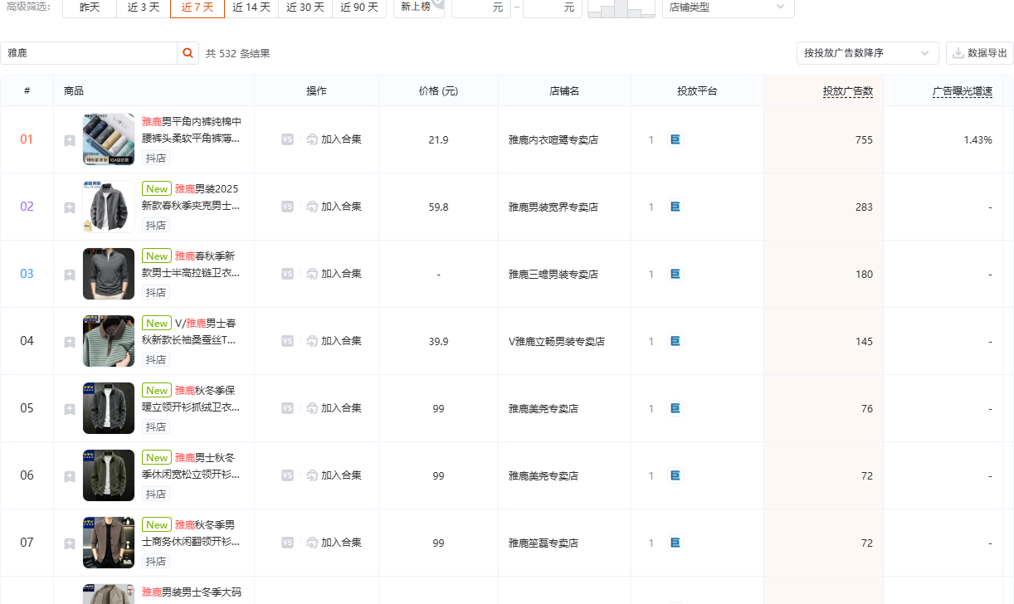Viewport: 1014px width, 604px height.
Task: Click platform icon in row 01
Action: click(x=675, y=139)
